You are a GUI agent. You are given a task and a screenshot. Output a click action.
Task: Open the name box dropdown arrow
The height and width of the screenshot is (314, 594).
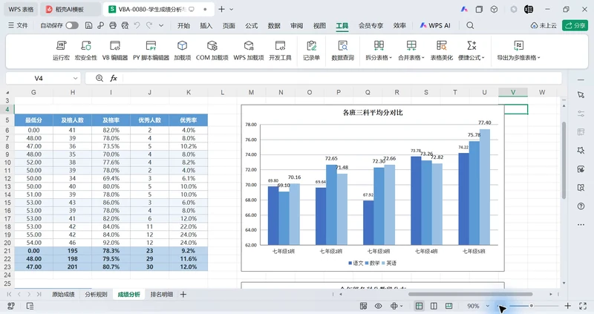pos(76,79)
